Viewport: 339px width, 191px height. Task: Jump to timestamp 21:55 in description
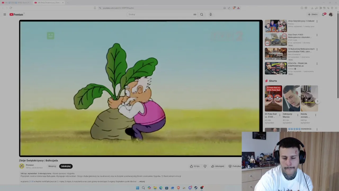click(x=31, y=181)
